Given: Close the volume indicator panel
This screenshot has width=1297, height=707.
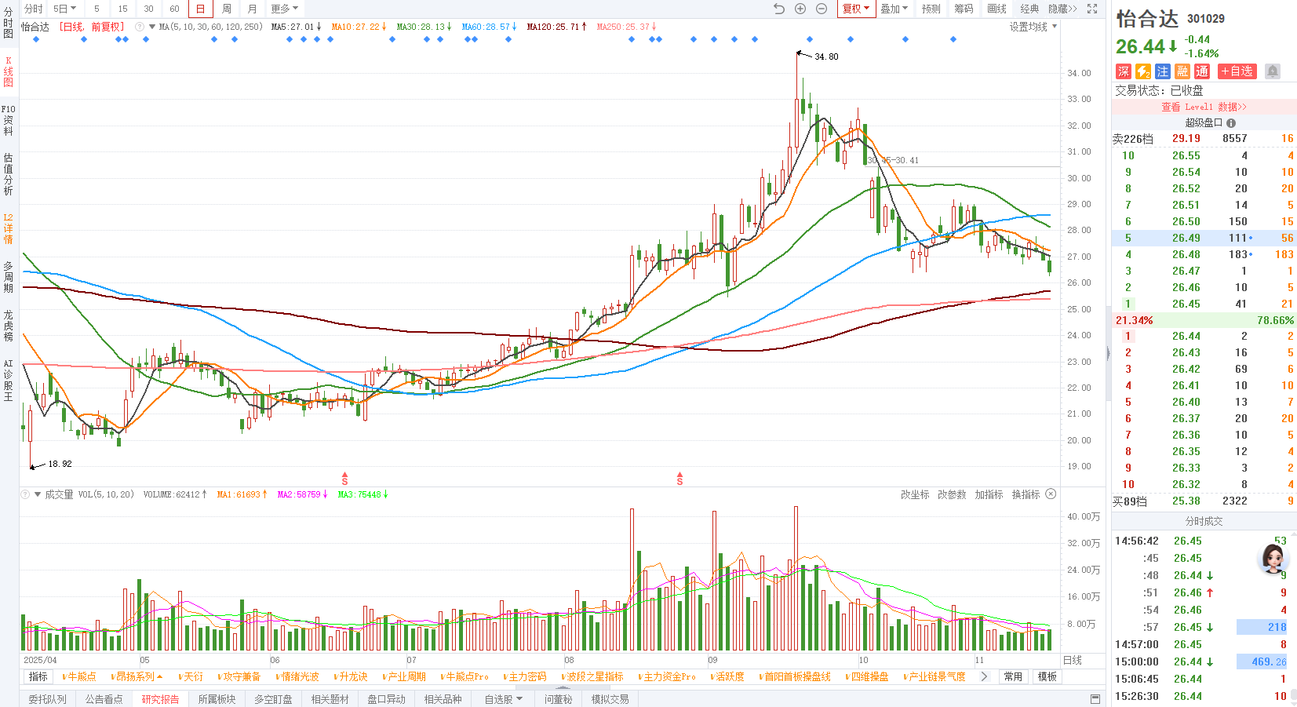Looking at the screenshot, I should coord(1051,494).
